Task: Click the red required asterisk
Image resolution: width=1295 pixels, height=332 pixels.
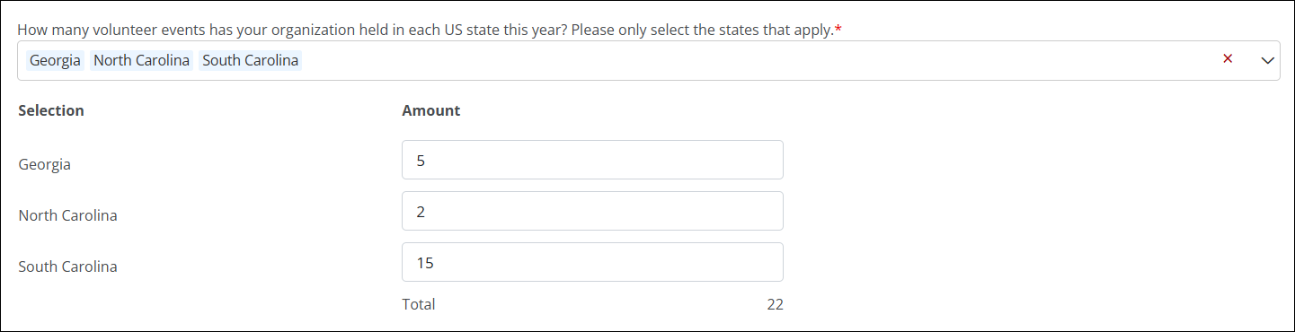Action: [x=838, y=30]
